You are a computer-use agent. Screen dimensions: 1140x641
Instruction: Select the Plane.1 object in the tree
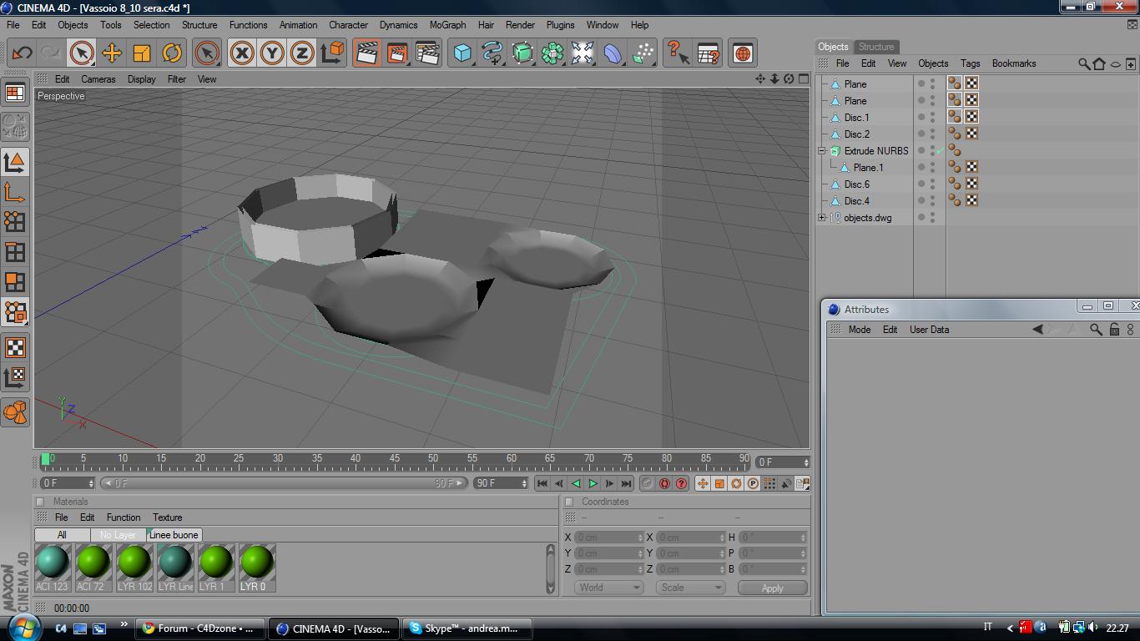click(x=868, y=168)
